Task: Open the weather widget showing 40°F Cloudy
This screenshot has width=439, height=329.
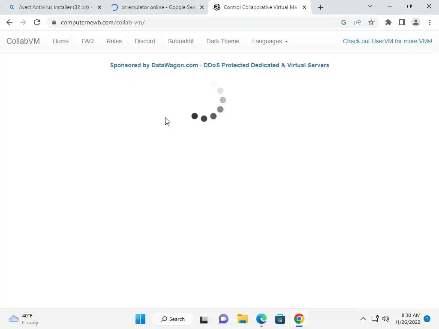Action: click(24, 319)
